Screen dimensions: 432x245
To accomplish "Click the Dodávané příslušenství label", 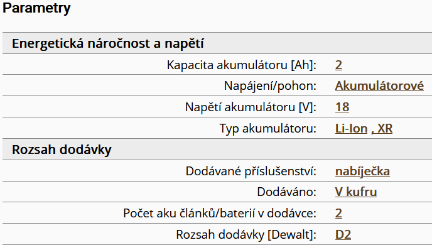I will [x=251, y=171].
